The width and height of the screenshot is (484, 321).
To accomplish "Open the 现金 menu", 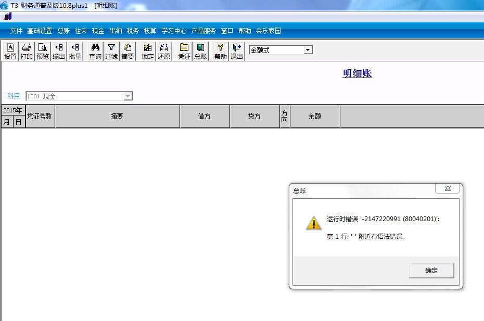I will 98,31.
